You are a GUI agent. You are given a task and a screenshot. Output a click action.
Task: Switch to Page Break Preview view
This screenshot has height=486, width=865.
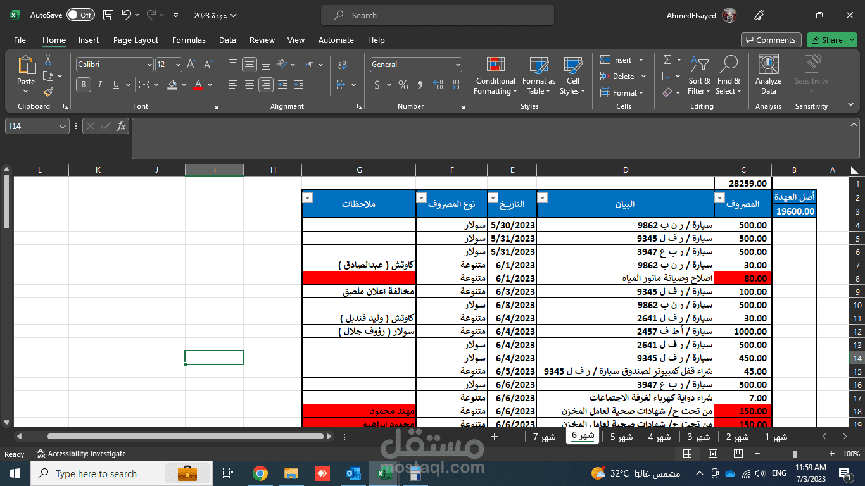click(738, 454)
